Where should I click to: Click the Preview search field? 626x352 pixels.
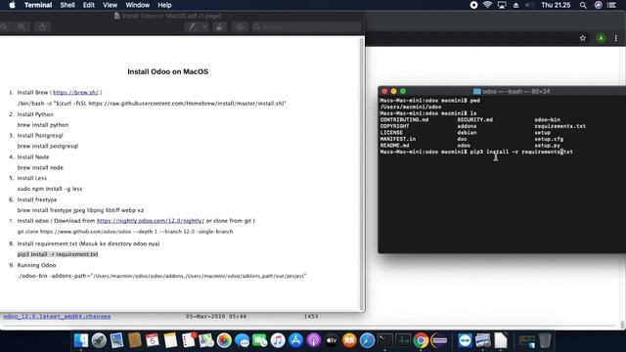tap(306, 27)
